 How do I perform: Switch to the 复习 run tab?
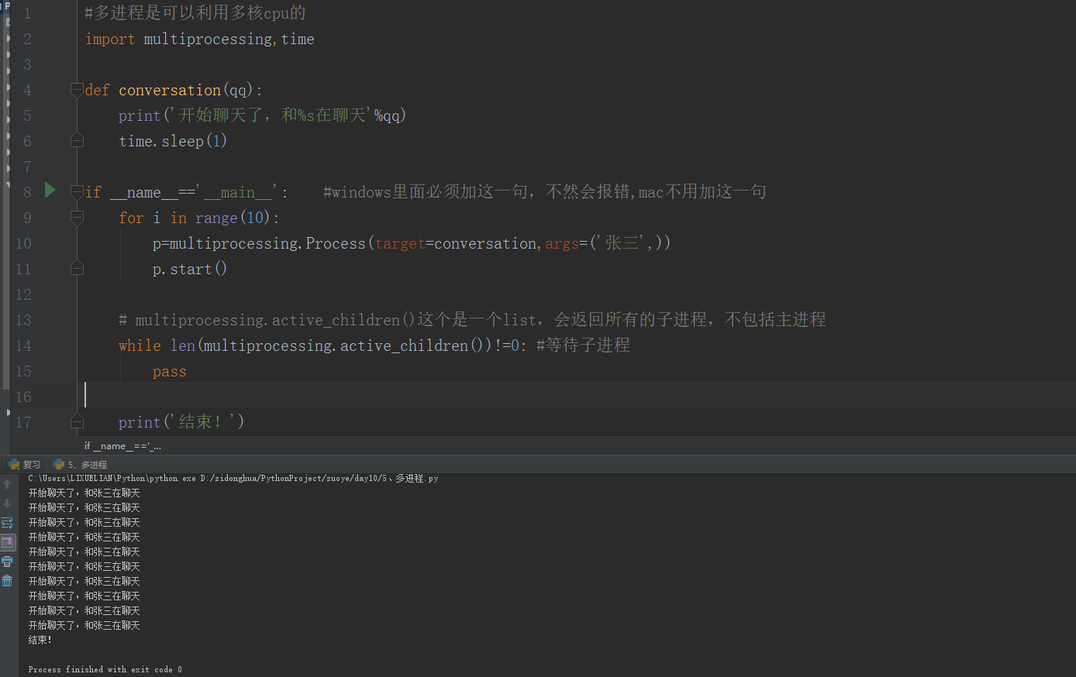point(25,464)
